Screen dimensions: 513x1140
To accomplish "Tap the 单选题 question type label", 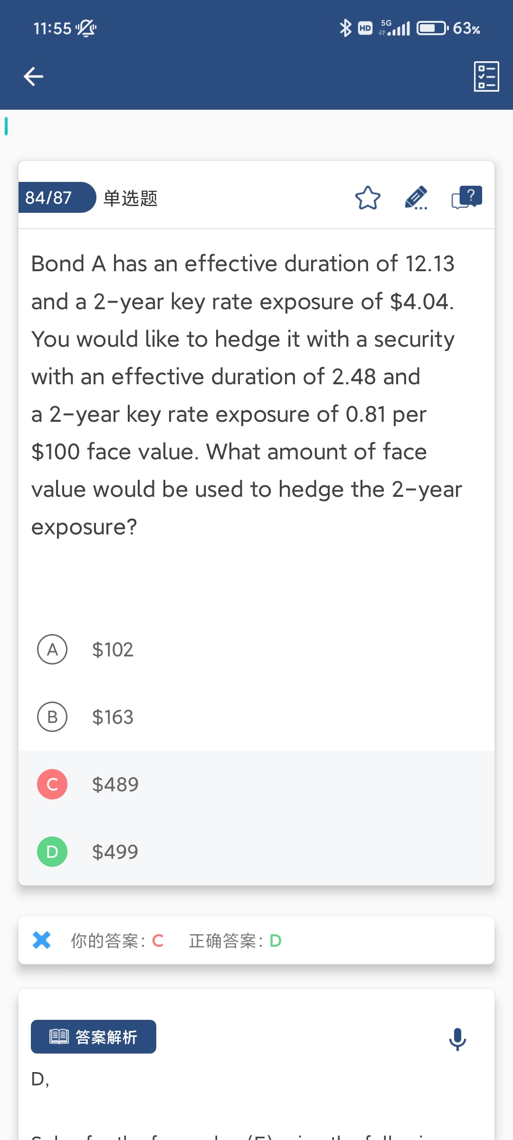I will pos(131,198).
